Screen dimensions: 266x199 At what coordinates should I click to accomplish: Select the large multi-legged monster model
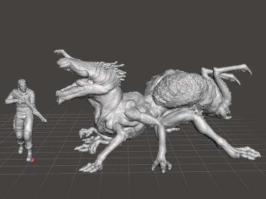point(157,111)
